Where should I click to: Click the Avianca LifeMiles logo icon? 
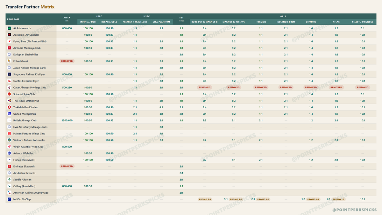click(x=10, y=153)
